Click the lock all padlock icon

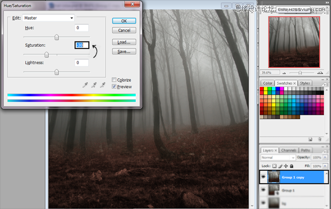click(291, 166)
